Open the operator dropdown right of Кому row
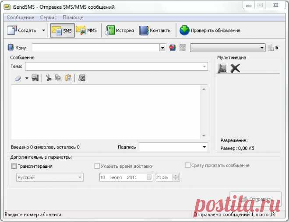This screenshot has width=289, height=222. pos(228,48)
